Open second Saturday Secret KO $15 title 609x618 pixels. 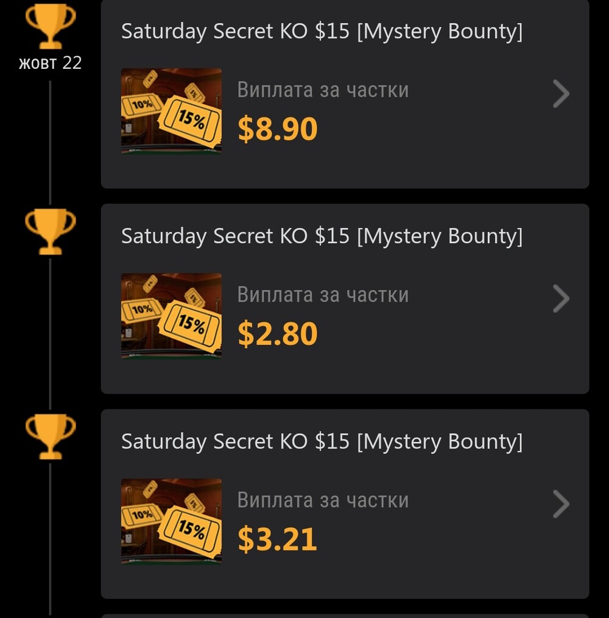pos(322,236)
